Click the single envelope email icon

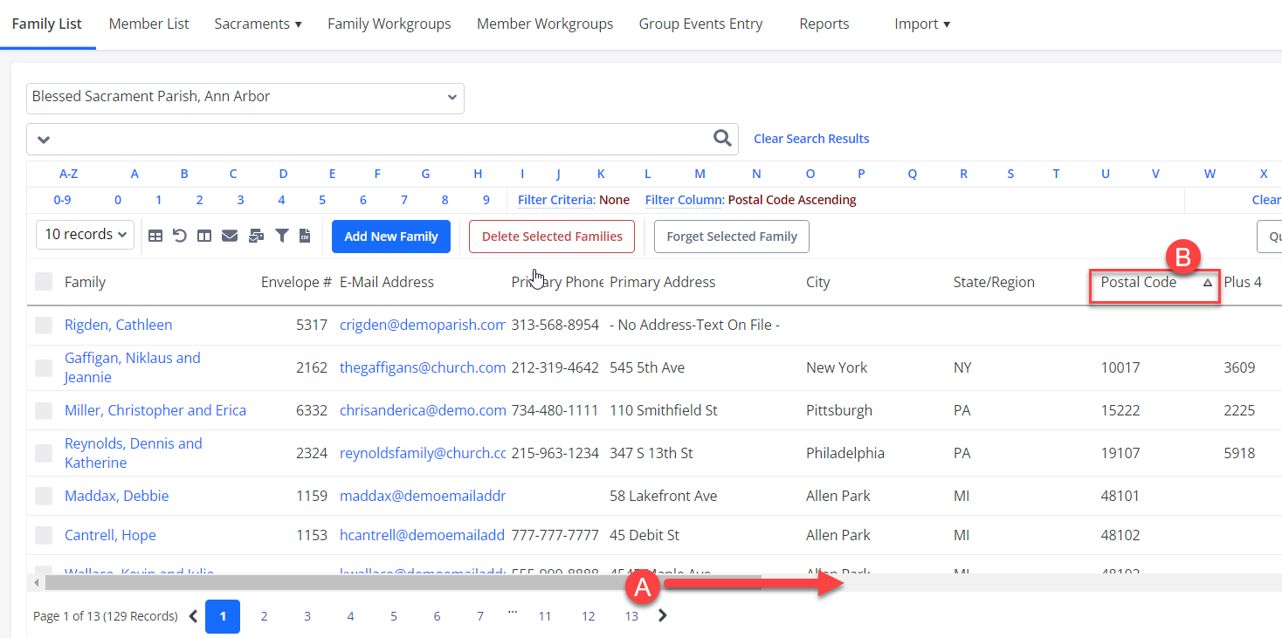click(x=230, y=236)
